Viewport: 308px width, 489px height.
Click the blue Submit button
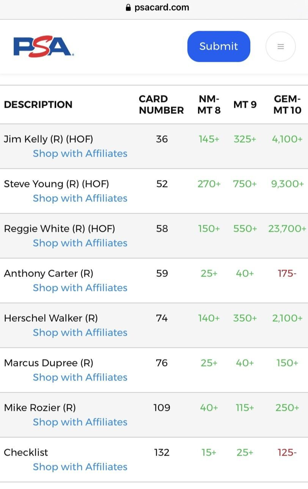(219, 46)
